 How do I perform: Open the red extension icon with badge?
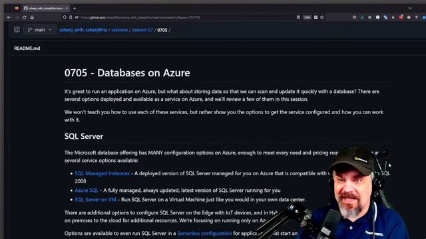tap(401, 17)
